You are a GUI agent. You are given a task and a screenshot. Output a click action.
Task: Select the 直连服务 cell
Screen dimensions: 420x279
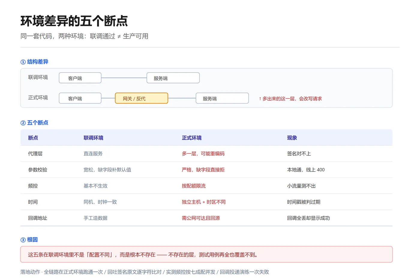point(93,154)
